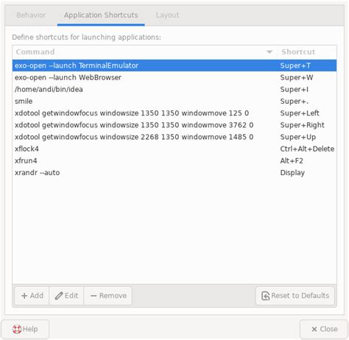Screen dimensions: 349x340
Task: Select the xfrun4 Alt+F2 row
Action: (x=174, y=160)
